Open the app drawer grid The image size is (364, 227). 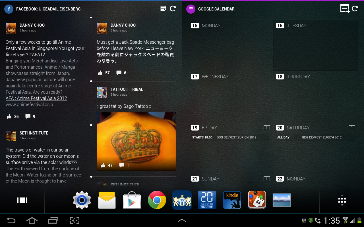(x=342, y=200)
